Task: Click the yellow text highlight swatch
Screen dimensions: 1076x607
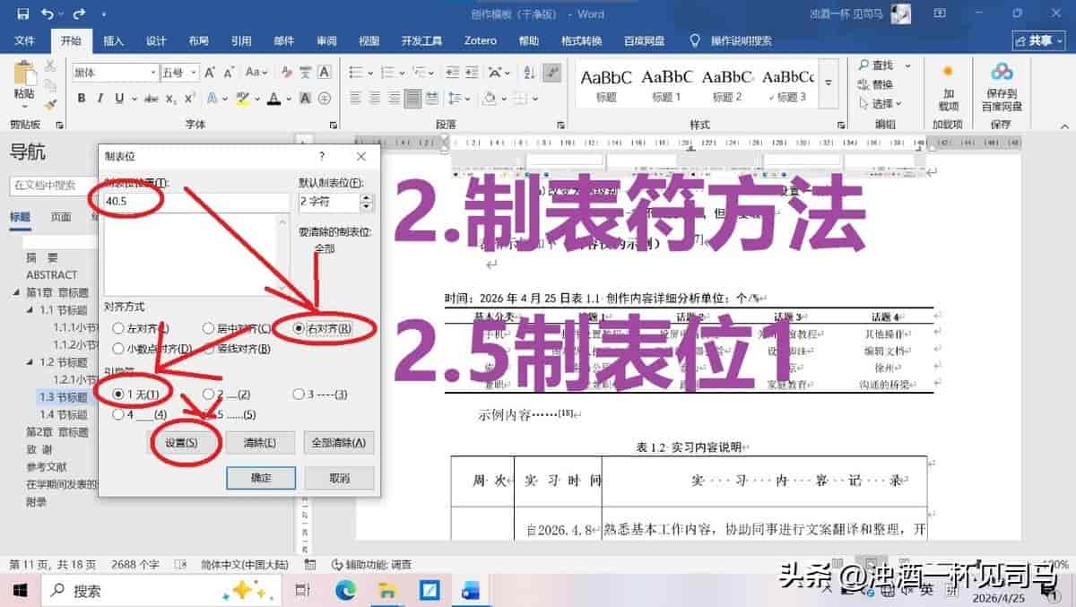Action: tap(243, 99)
